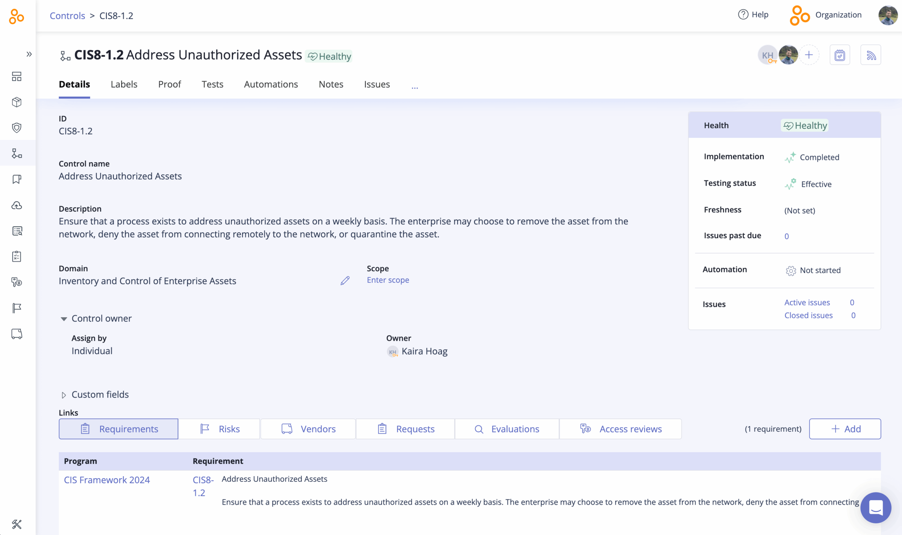Screen dimensions: 902x535
Task: Select the Access reviews links toggle
Action: pyautogui.click(x=620, y=429)
